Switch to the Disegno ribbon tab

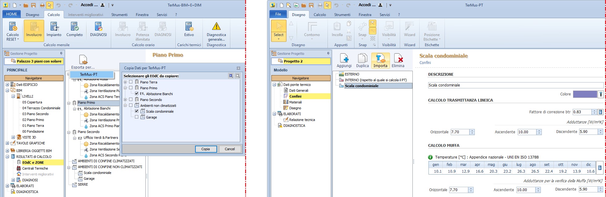[32, 15]
